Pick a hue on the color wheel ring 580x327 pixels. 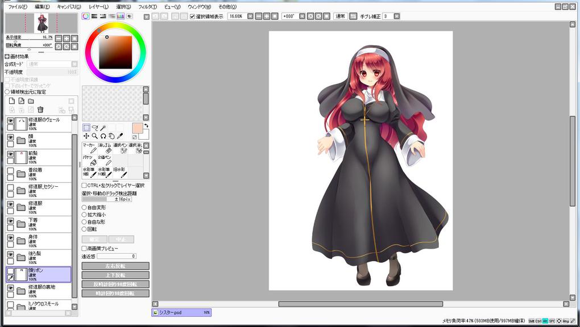click(115, 26)
